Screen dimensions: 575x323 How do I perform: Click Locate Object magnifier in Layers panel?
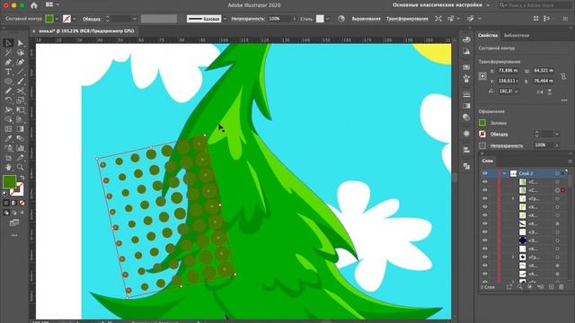pyautogui.click(x=519, y=287)
